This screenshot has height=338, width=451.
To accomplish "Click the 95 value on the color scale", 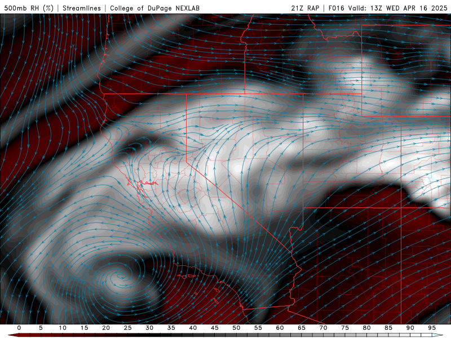I will click(432, 328).
